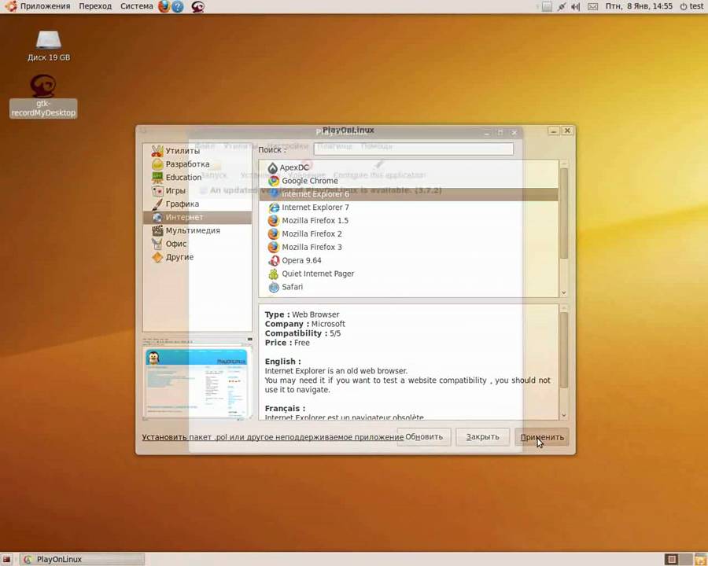The width and height of the screenshot is (708, 566).
Task: Select the Мультимедиа clapperboard icon
Action: coord(157,230)
